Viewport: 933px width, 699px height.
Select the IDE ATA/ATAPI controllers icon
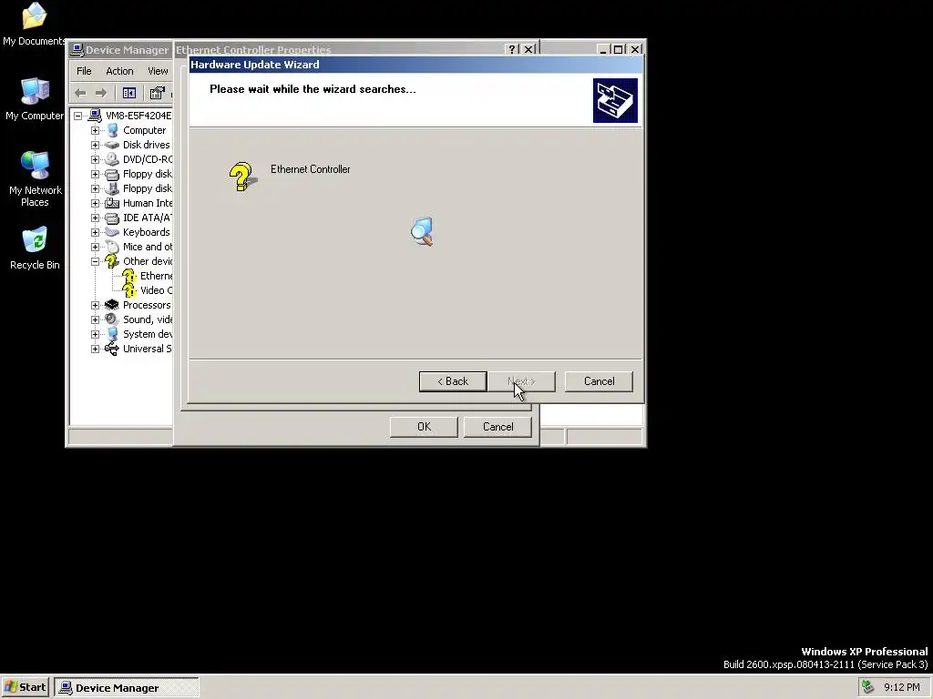(112, 218)
